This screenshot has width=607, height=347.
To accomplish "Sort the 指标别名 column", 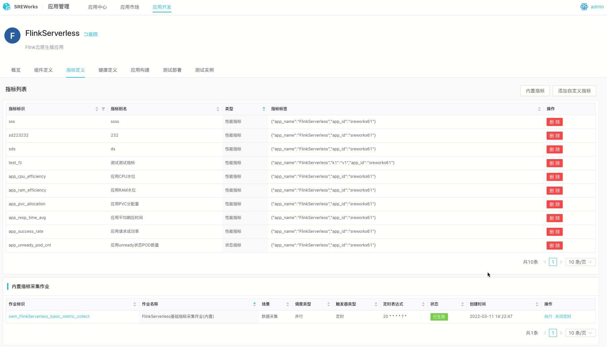I will coord(218,109).
